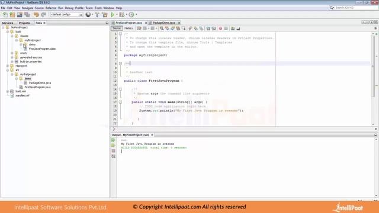Screen dimensions: 379x213
Task: Click the Stop icon in Output panel
Action: 113,151
